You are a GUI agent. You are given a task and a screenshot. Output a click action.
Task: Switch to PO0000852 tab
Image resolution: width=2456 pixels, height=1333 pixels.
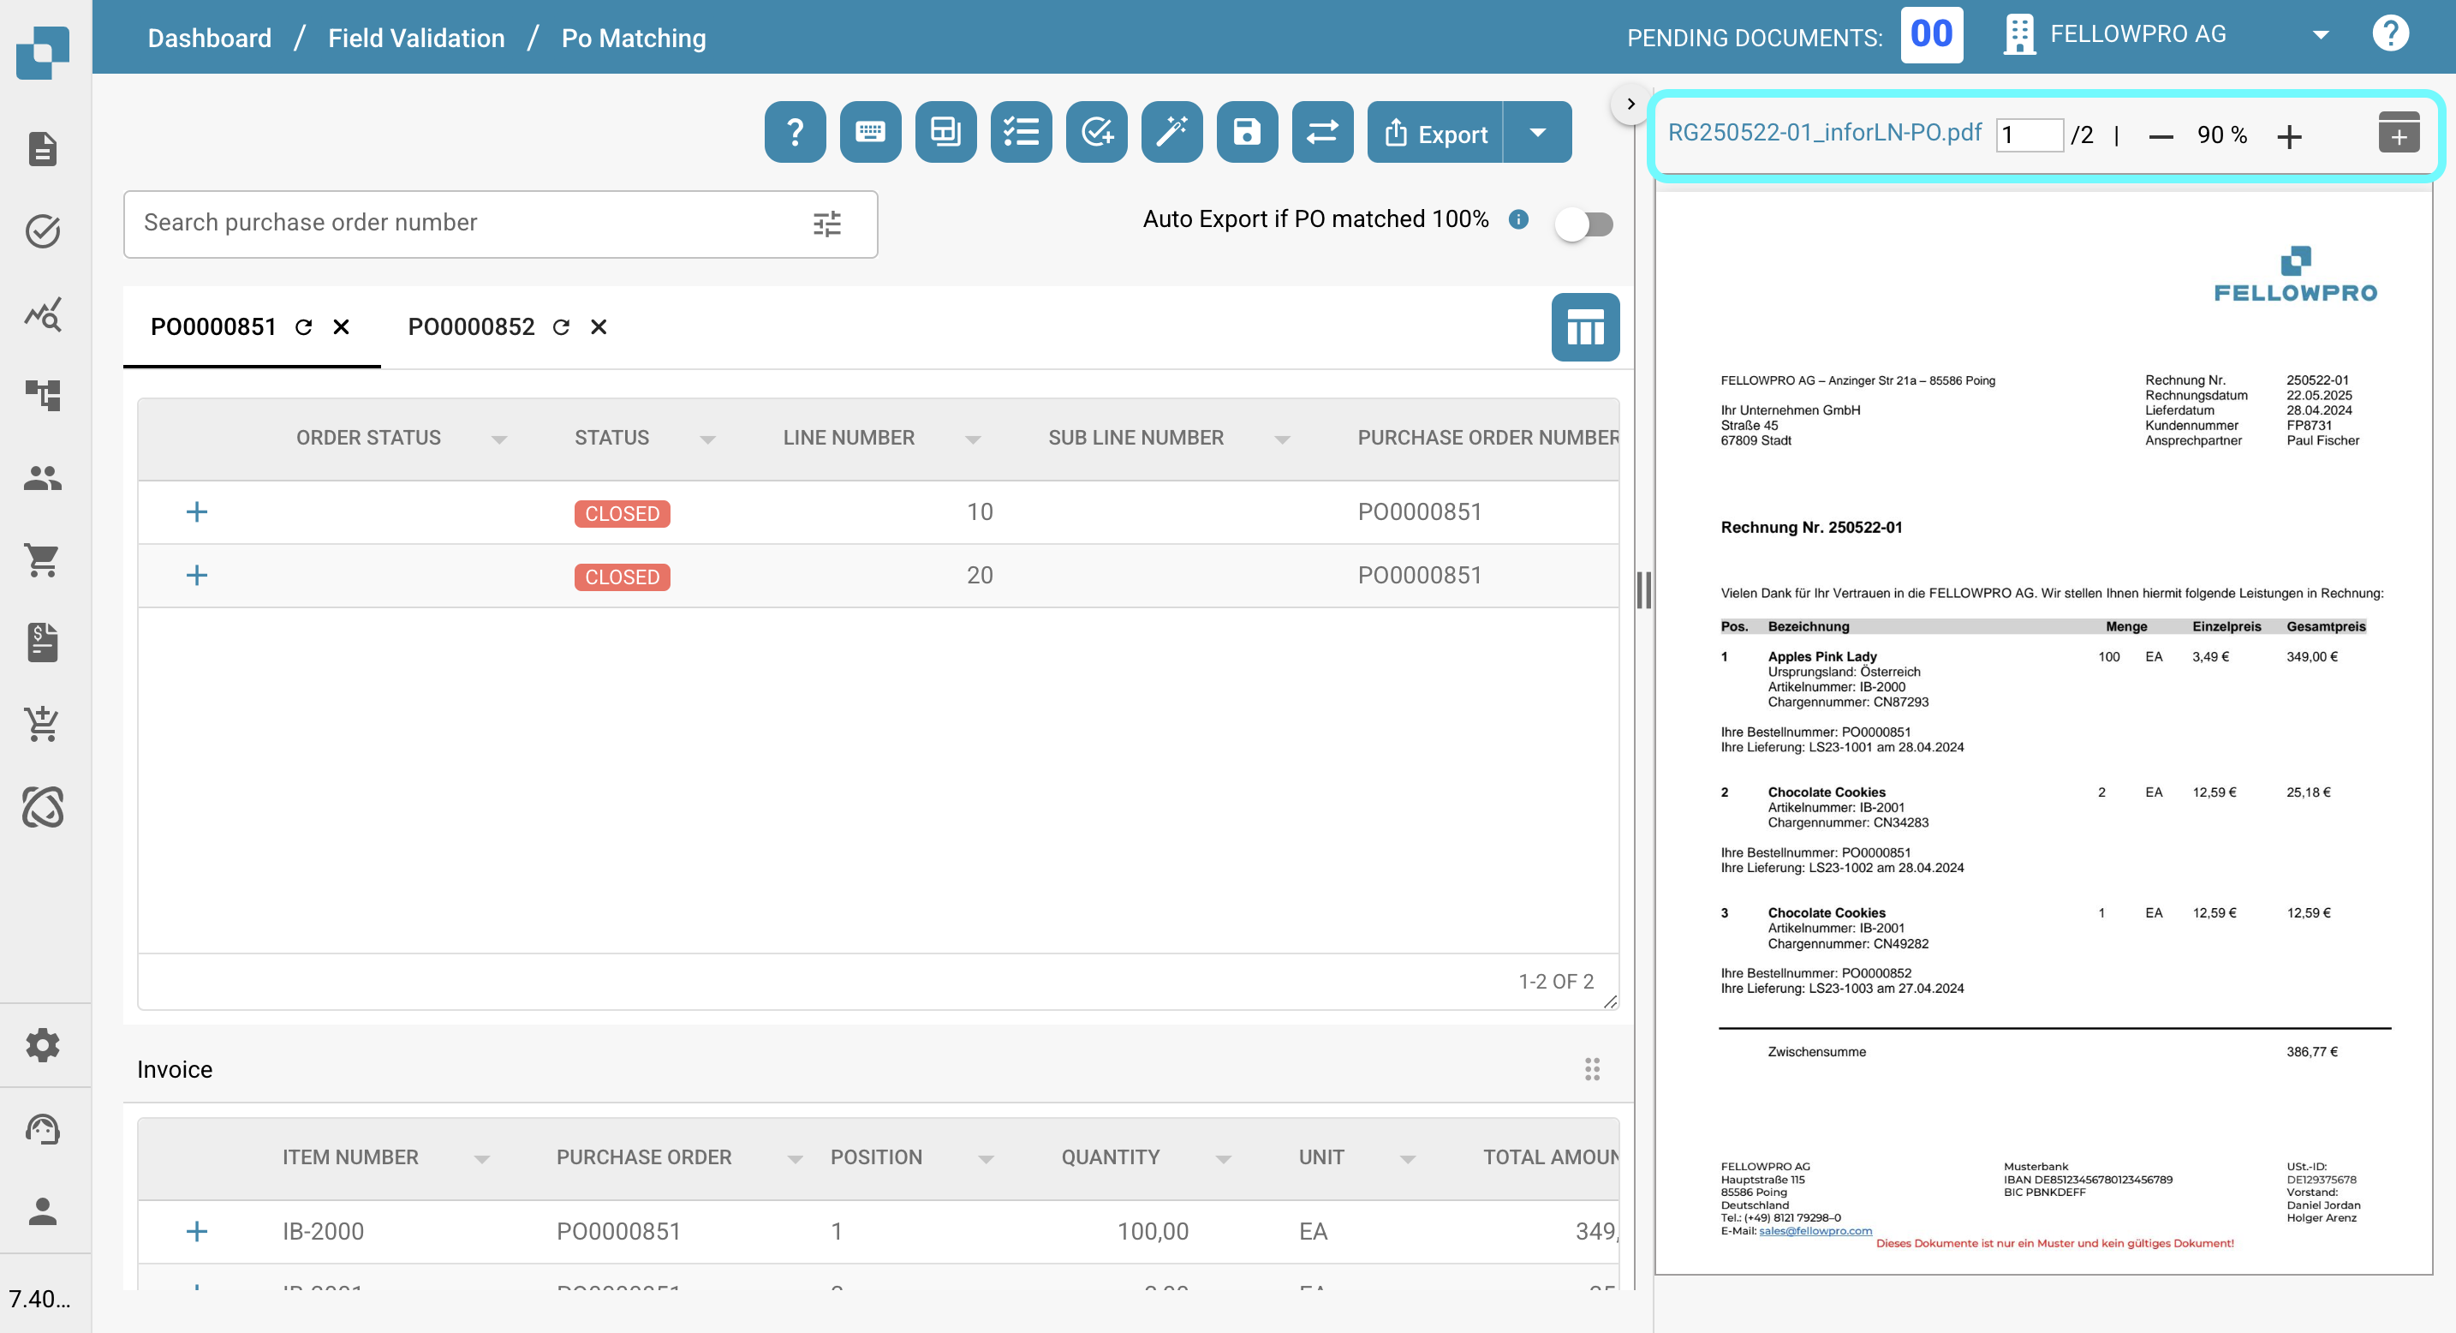point(471,327)
